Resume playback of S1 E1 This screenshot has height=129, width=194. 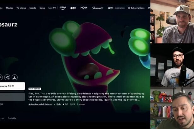[x=12, y=86]
